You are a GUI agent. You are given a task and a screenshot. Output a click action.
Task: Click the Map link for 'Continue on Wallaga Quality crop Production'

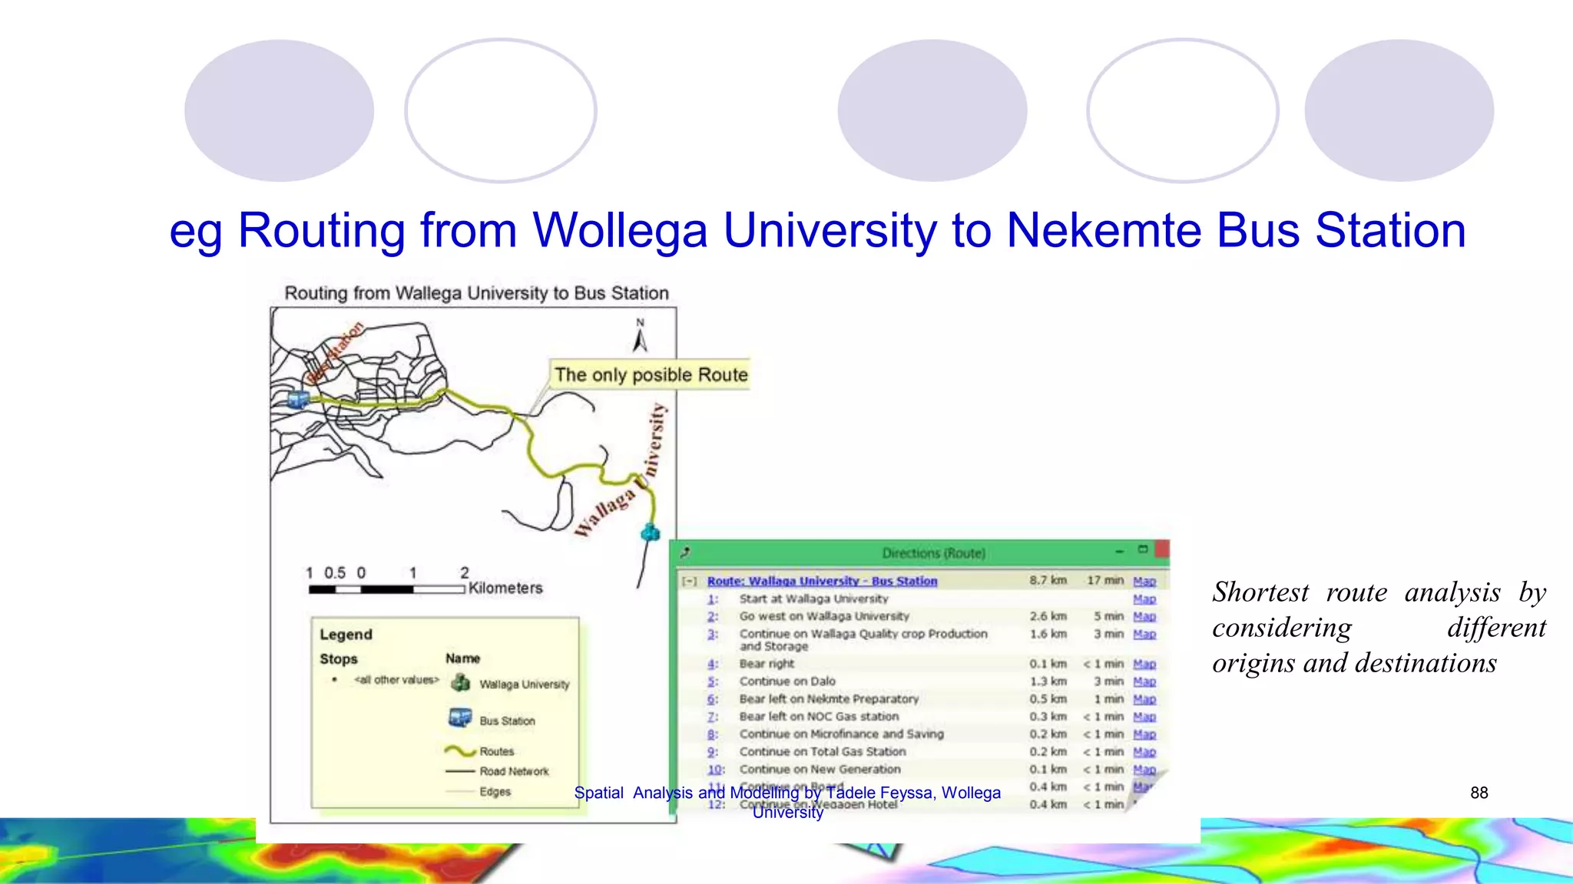point(1144,635)
